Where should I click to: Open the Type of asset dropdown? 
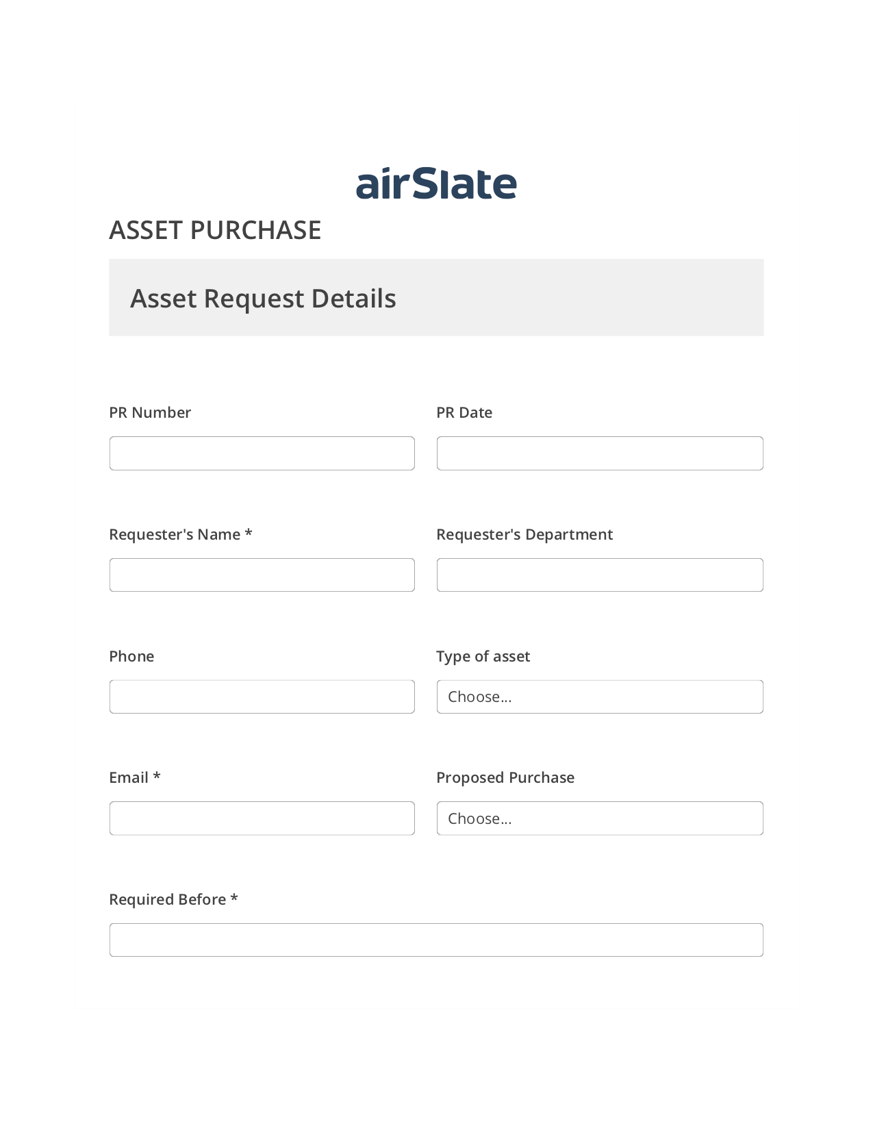[x=600, y=696]
